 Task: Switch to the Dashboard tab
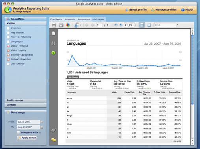point(56,19)
